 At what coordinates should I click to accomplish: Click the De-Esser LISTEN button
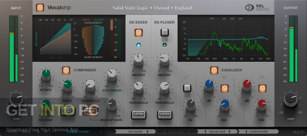tap(139, 115)
